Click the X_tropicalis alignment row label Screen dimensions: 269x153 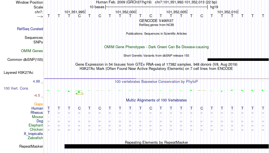click(33, 134)
